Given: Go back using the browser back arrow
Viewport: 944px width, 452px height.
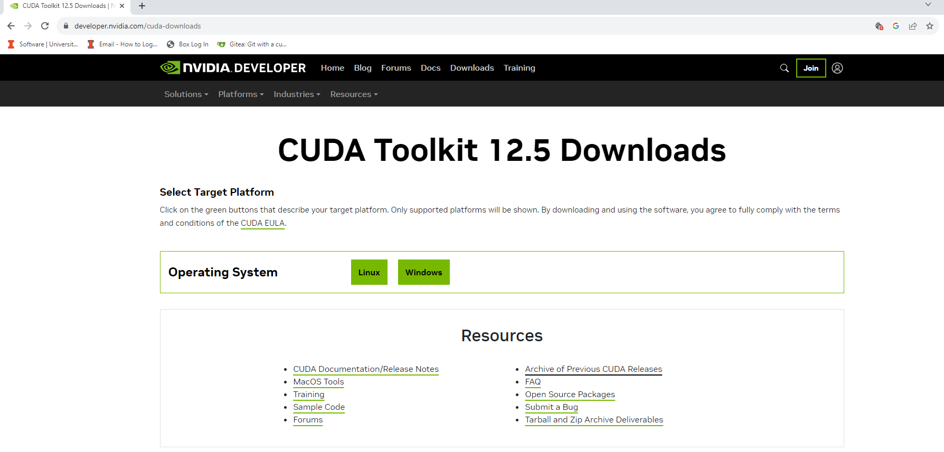Looking at the screenshot, I should click(11, 26).
